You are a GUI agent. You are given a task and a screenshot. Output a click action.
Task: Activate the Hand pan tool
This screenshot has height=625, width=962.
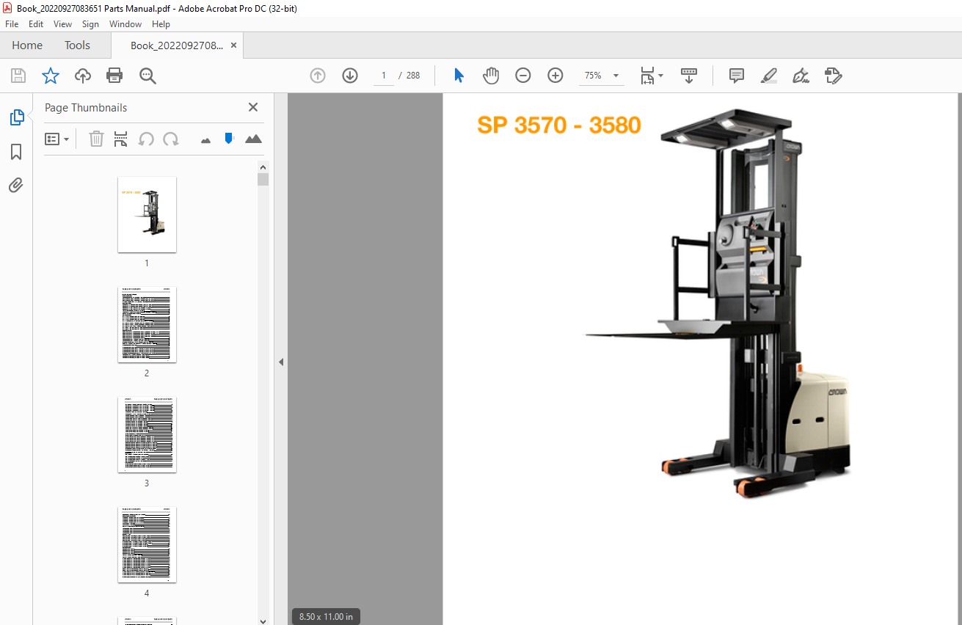(491, 76)
